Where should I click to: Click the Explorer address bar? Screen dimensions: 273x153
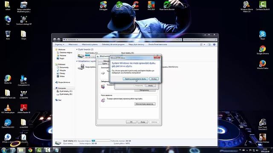(122, 40)
